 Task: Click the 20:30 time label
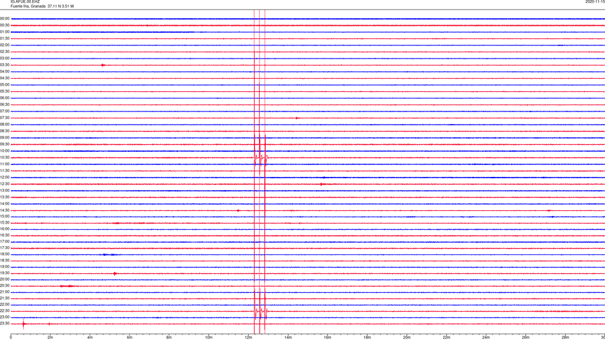(x=4, y=286)
